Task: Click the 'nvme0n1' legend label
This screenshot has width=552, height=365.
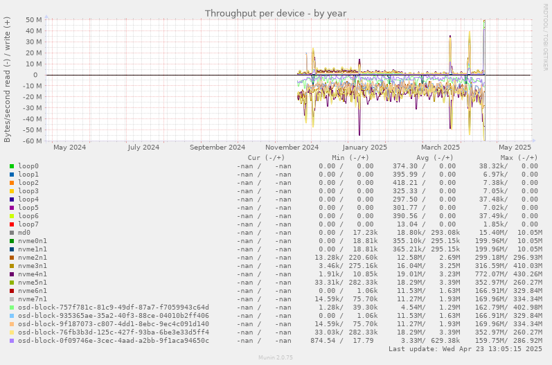Action: 33,241
